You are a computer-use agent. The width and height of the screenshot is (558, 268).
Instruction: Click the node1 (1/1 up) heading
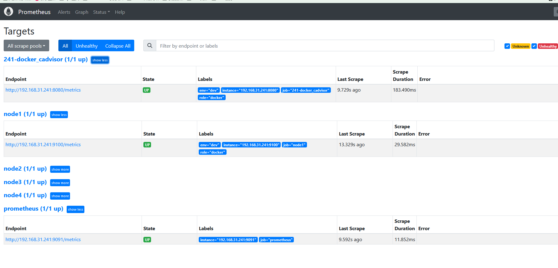pyautogui.click(x=25, y=114)
